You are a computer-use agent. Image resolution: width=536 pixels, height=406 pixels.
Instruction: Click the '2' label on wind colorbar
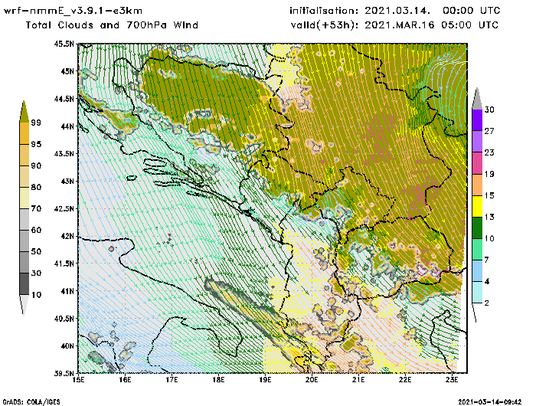point(487,303)
